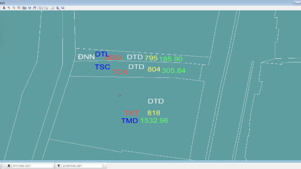Activate the zoom window magnifier tool

click(19, 8)
